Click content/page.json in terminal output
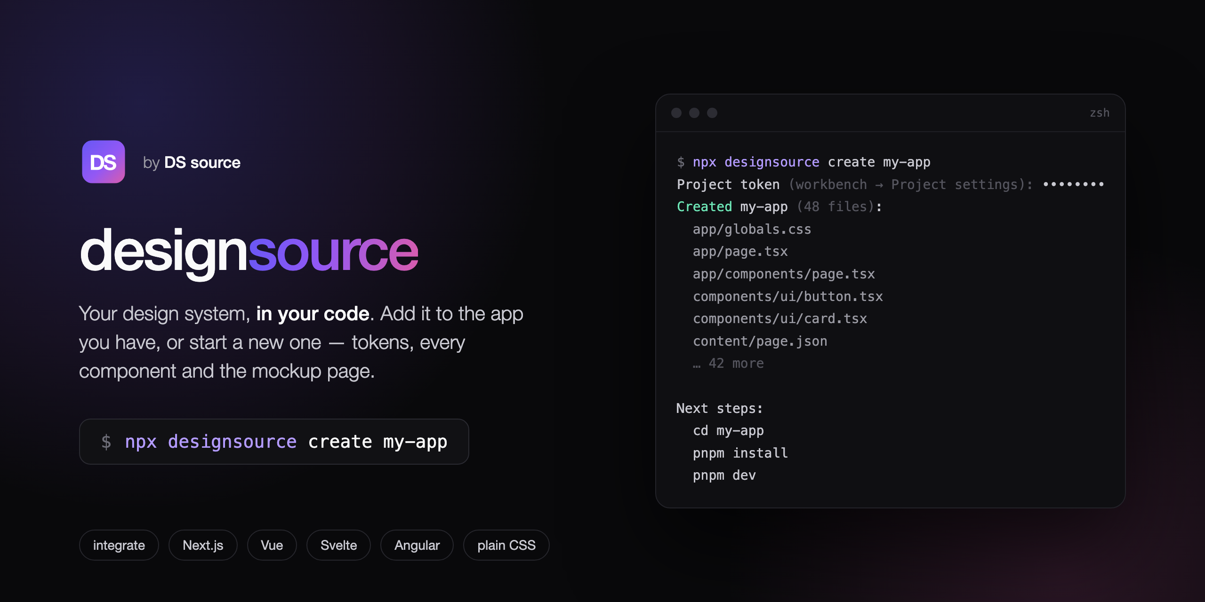 (760, 341)
